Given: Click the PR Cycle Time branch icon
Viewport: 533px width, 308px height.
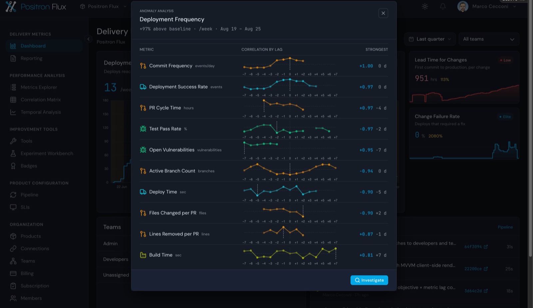Looking at the screenshot, I should (143, 108).
